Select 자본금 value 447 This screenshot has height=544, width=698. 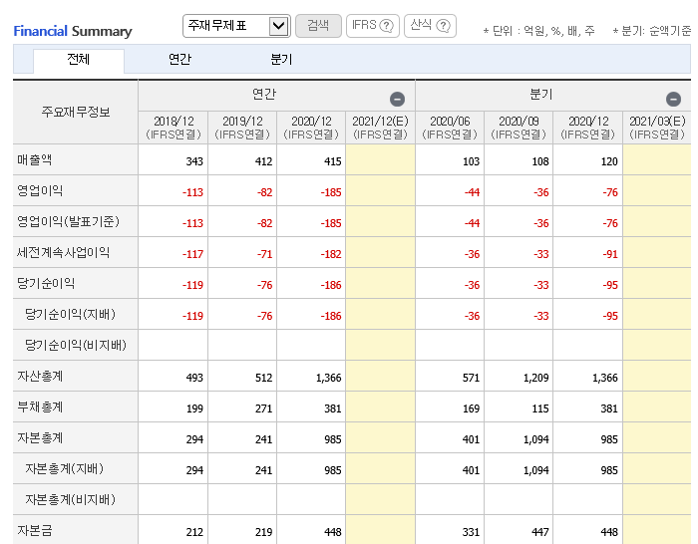coord(540,532)
